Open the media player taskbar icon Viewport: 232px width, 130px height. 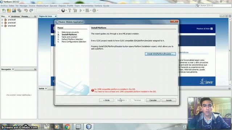(x=57, y=127)
